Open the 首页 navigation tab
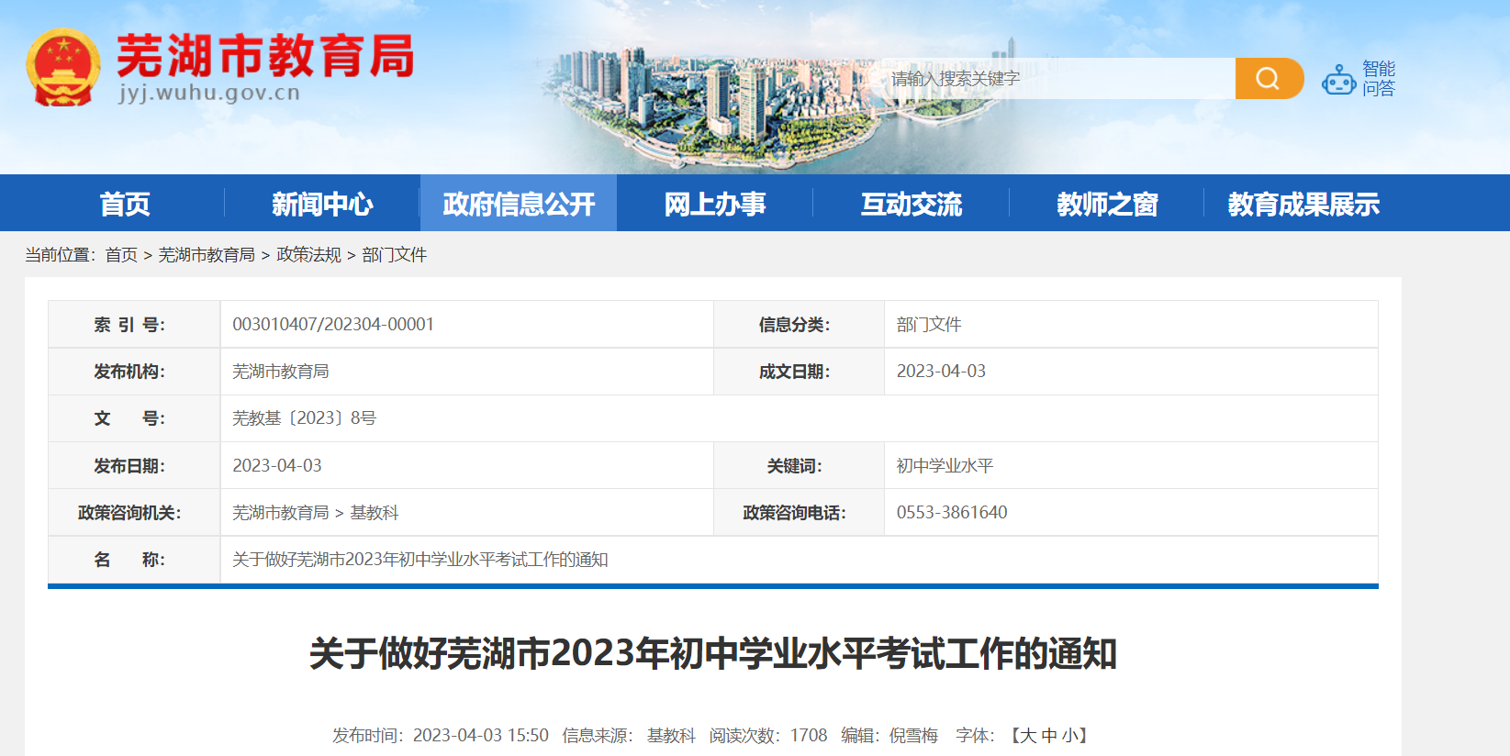1510x756 pixels. point(125,204)
